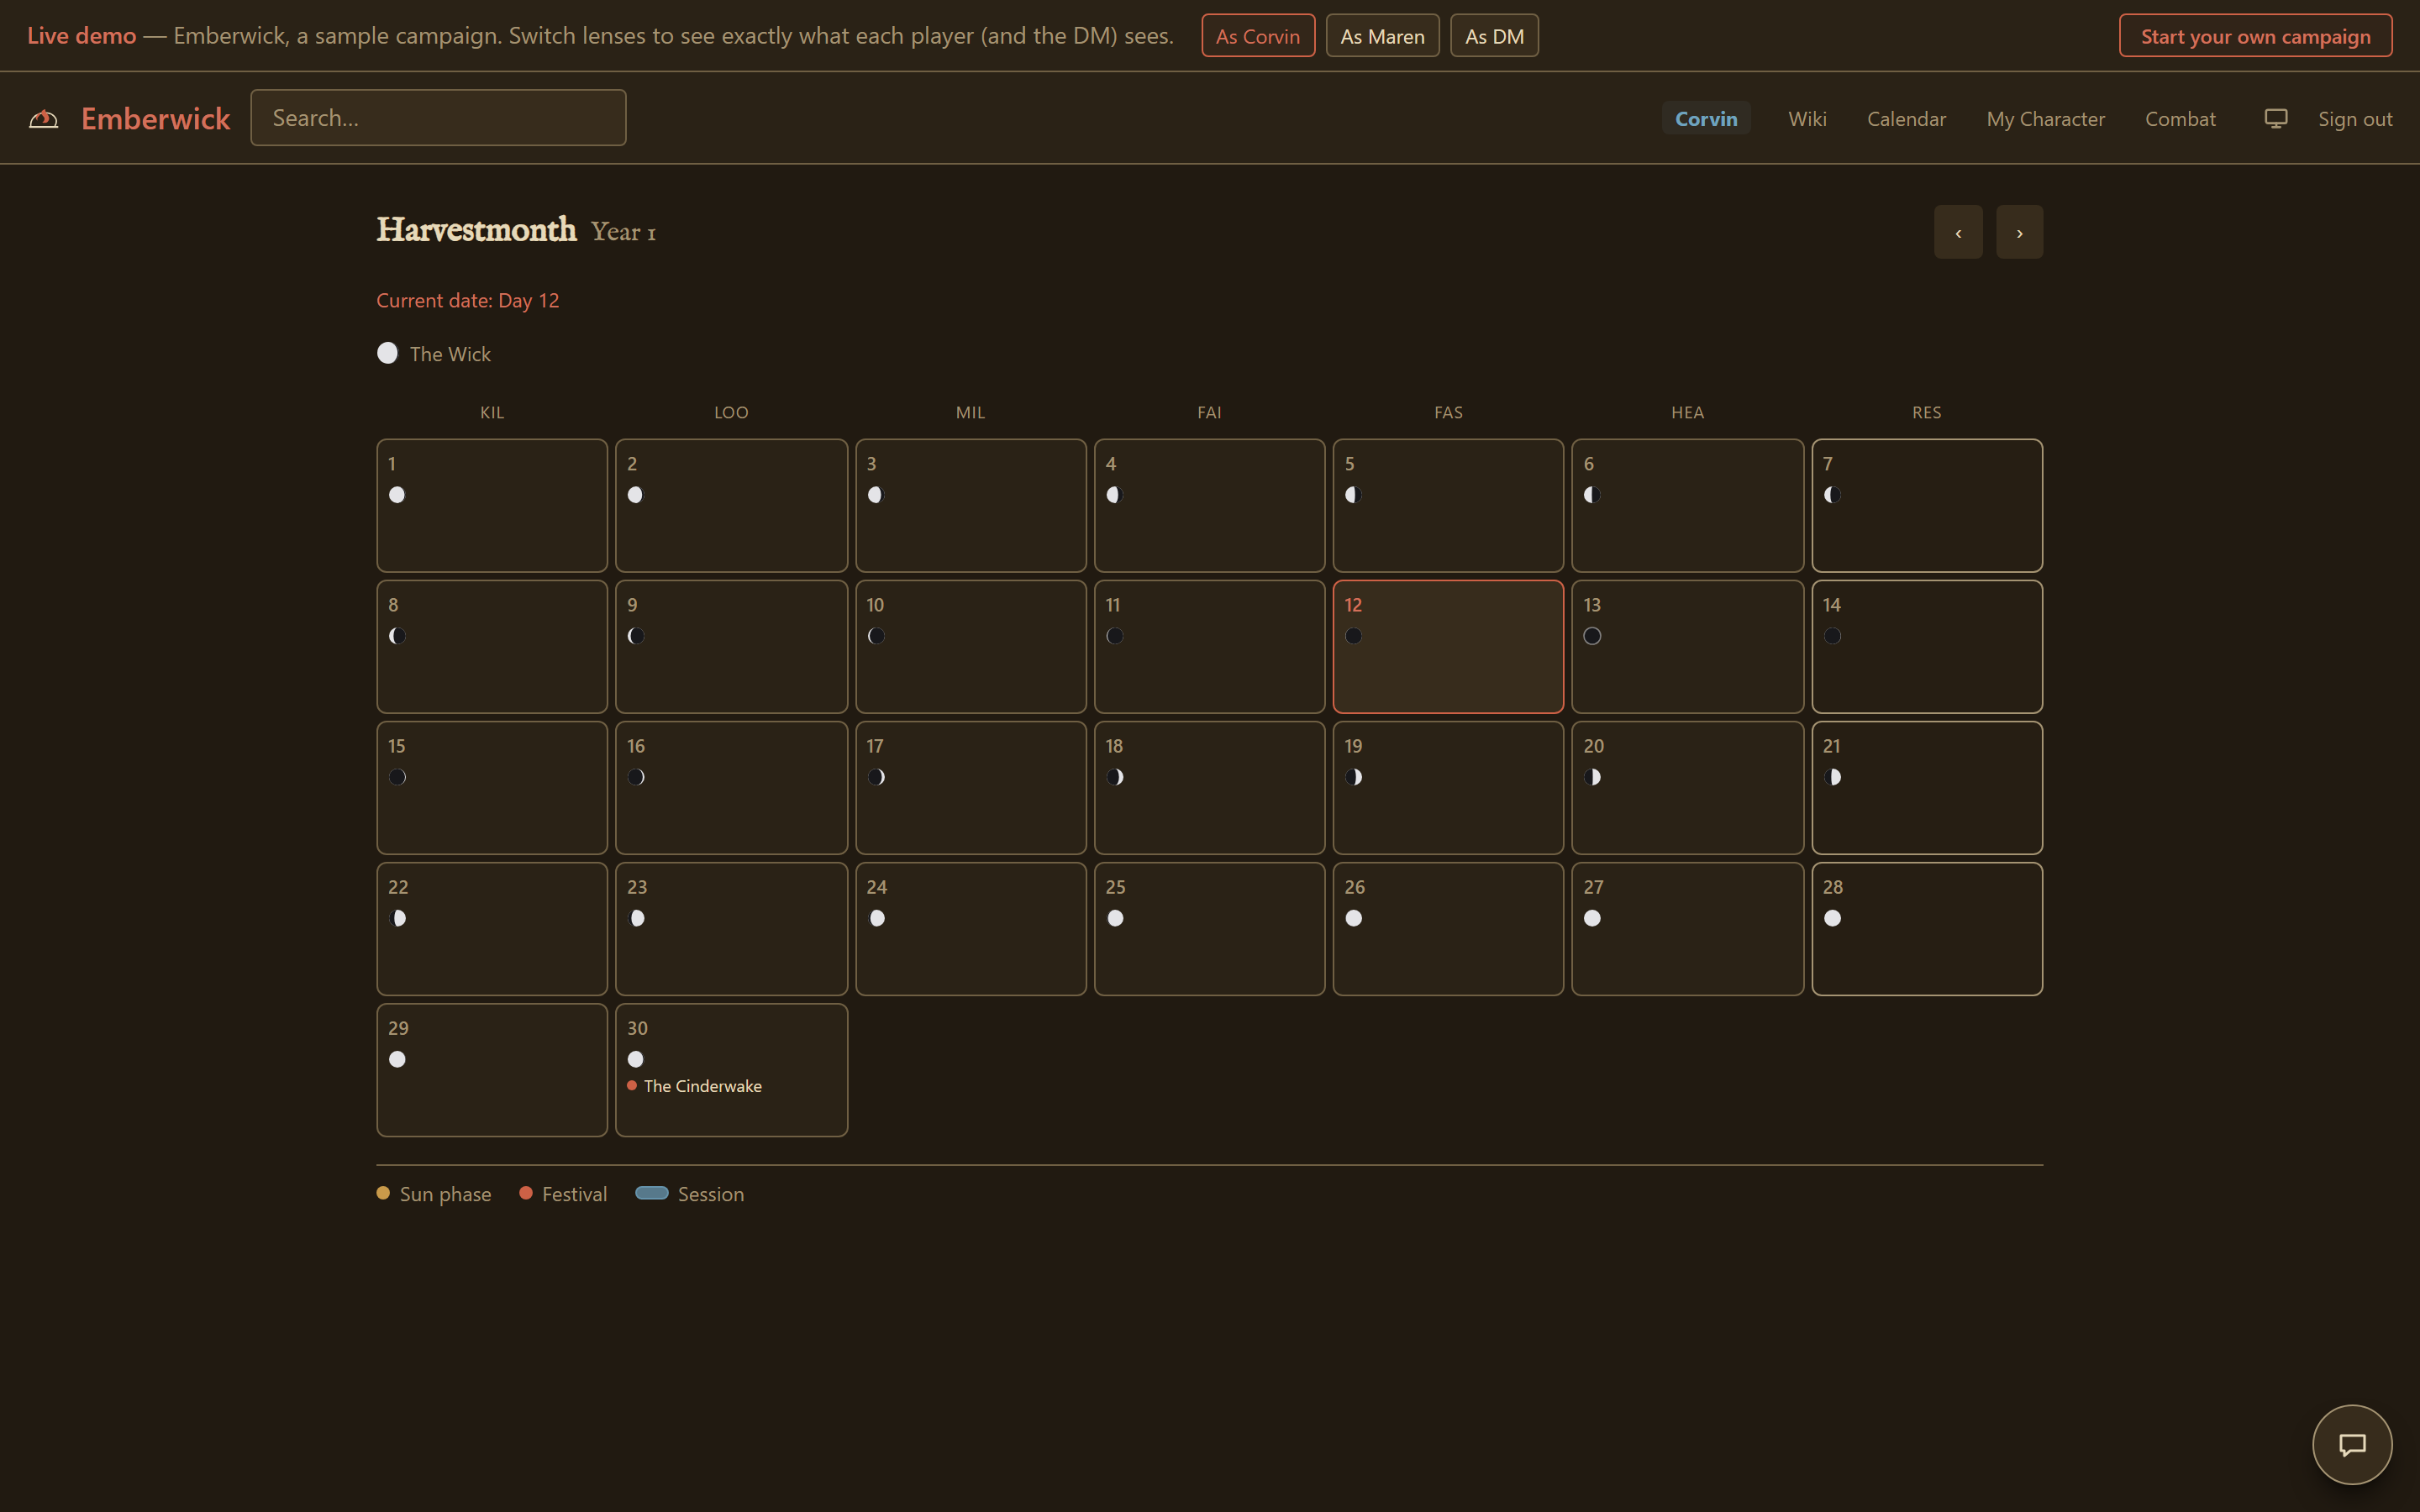Click the KIL weekday header
2420x1512 pixels.
point(492,412)
